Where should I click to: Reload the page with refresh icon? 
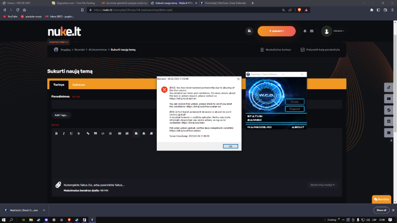(x=18, y=10)
